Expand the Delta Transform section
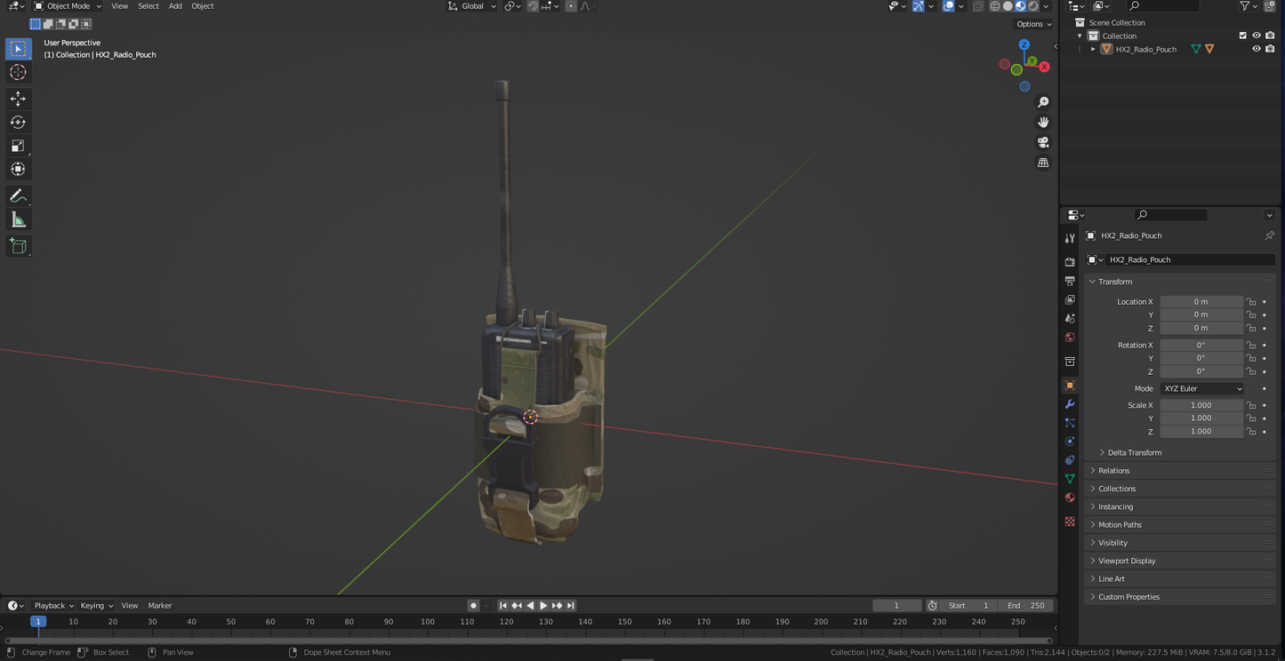Screen dimensions: 1285x661 point(1134,453)
